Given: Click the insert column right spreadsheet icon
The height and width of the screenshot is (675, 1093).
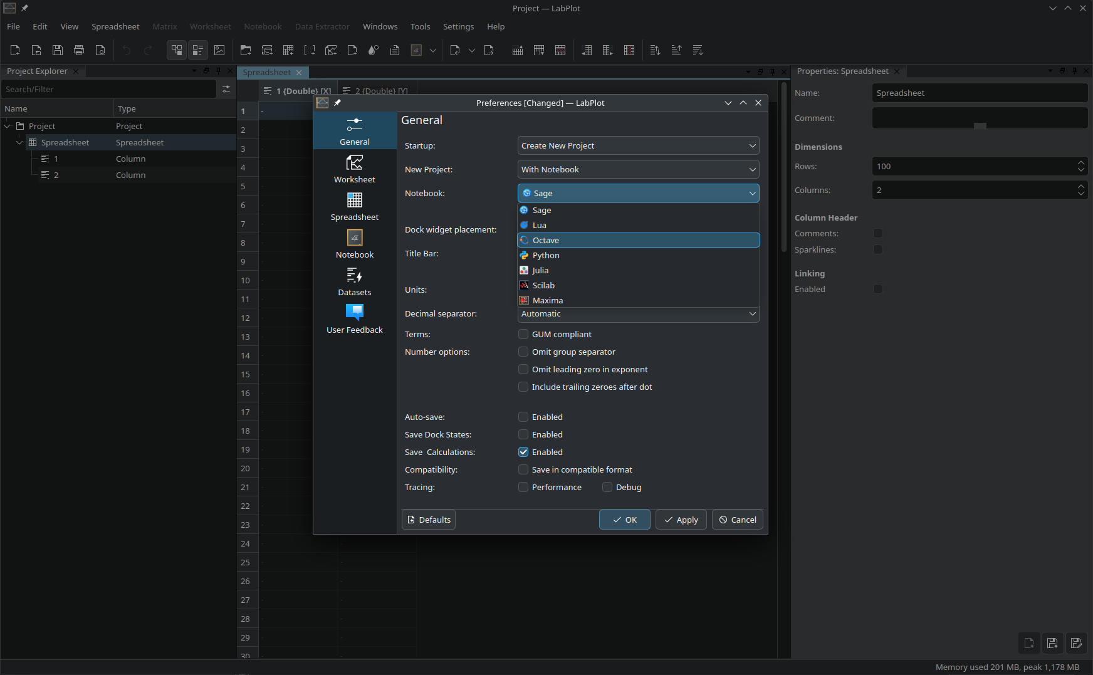Looking at the screenshot, I should (608, 50).
